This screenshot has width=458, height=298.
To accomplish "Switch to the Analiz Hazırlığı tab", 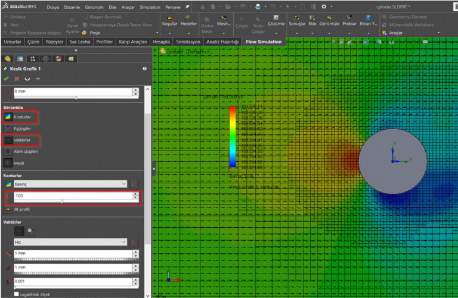I will (x=222, y=42).
